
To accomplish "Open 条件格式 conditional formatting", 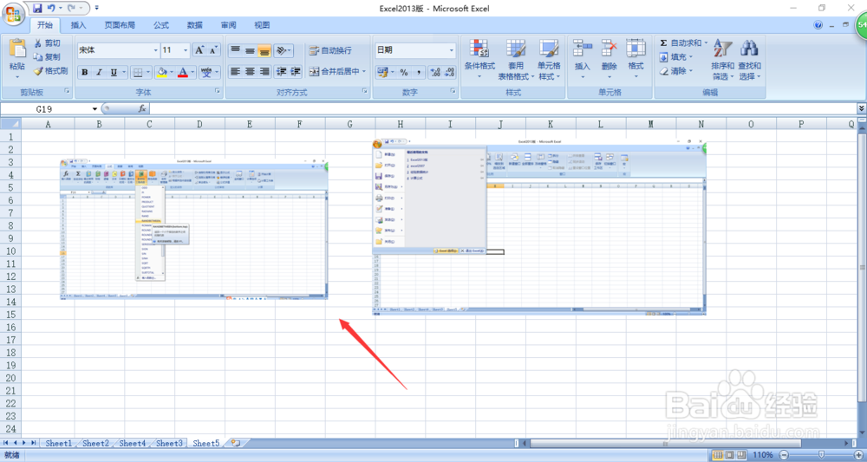I will tap(479, 60).
